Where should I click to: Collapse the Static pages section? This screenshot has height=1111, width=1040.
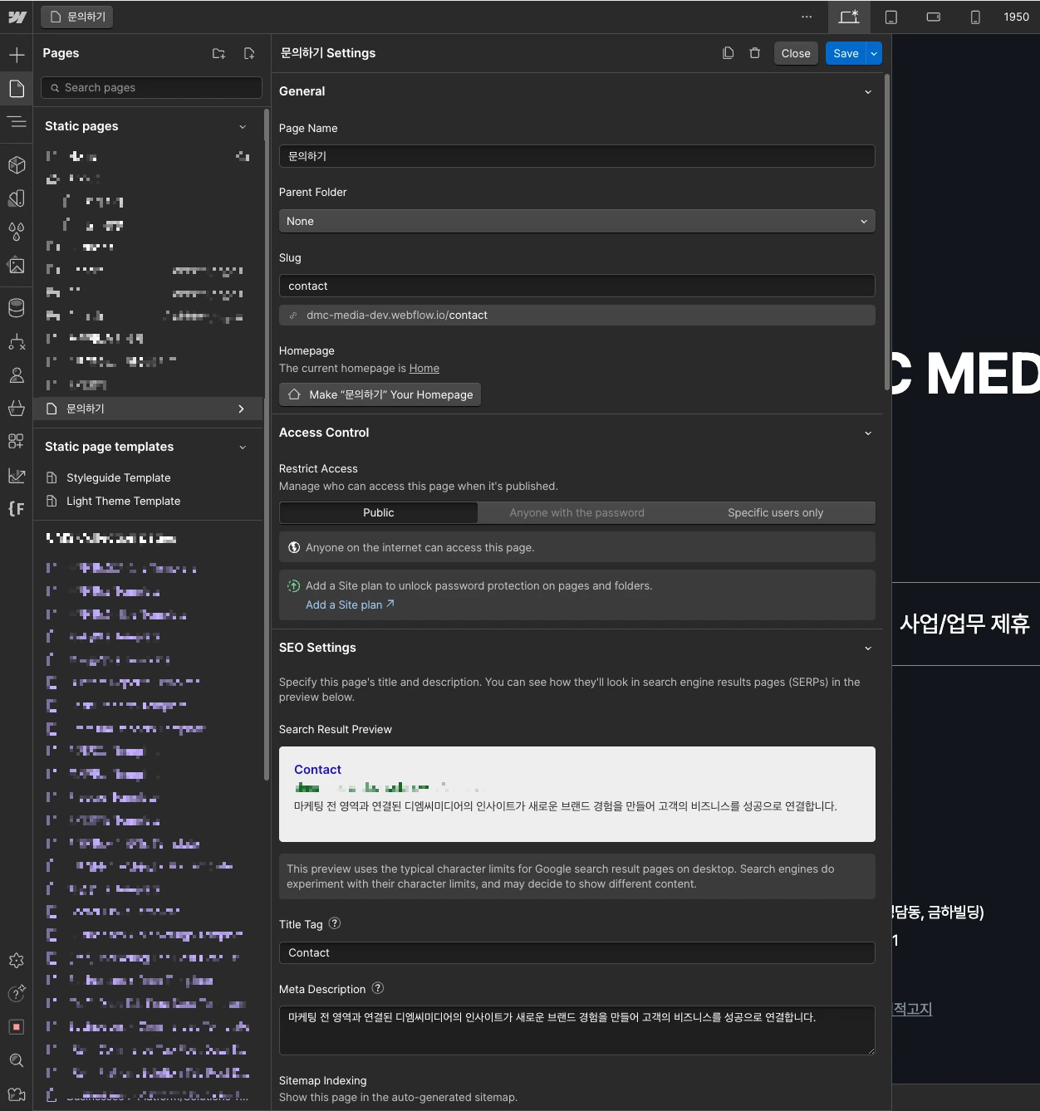[243, 127]
